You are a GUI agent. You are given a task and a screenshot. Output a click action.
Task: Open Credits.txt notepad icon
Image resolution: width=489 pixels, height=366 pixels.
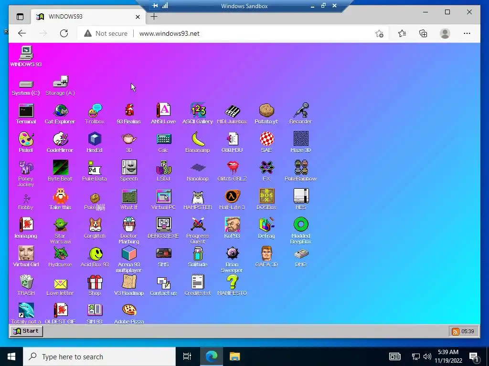pyautogui.click(x=198, y=285)
